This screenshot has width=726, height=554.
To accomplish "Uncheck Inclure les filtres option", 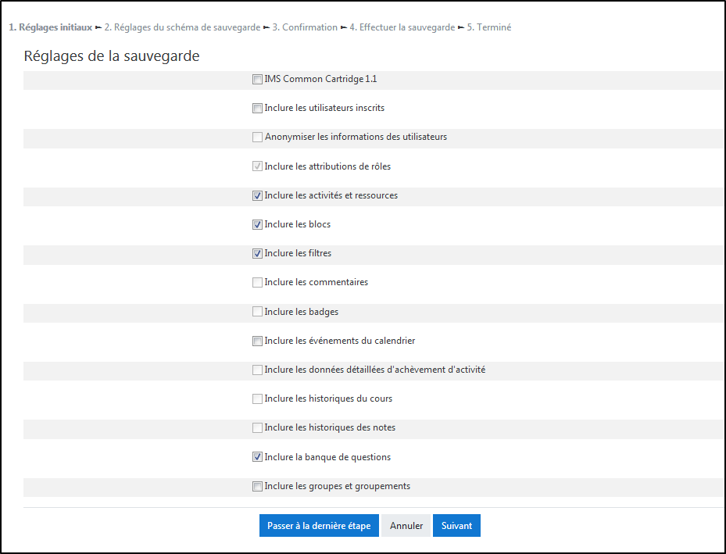I will (257, 254).
